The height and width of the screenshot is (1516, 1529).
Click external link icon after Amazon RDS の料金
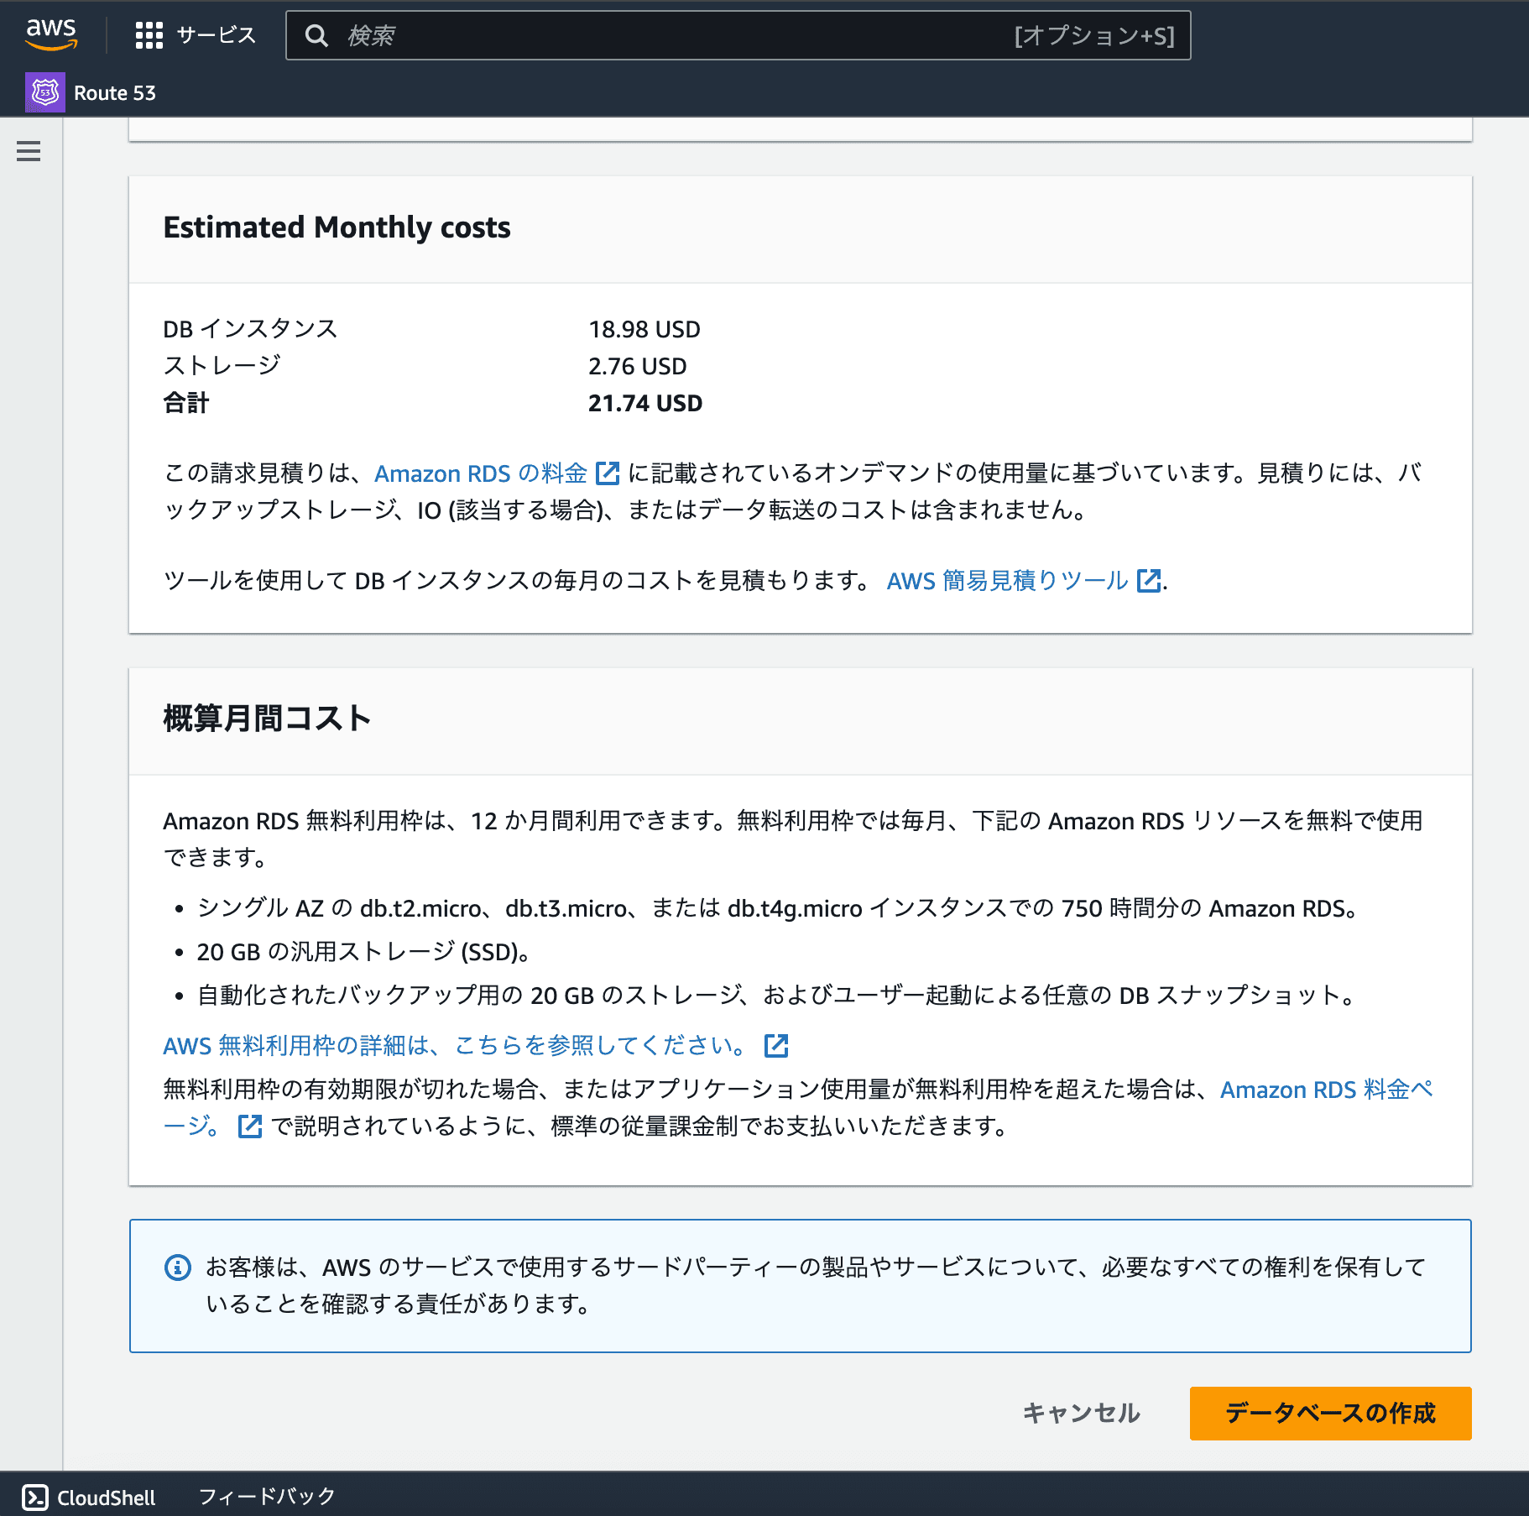coord(607,473)
